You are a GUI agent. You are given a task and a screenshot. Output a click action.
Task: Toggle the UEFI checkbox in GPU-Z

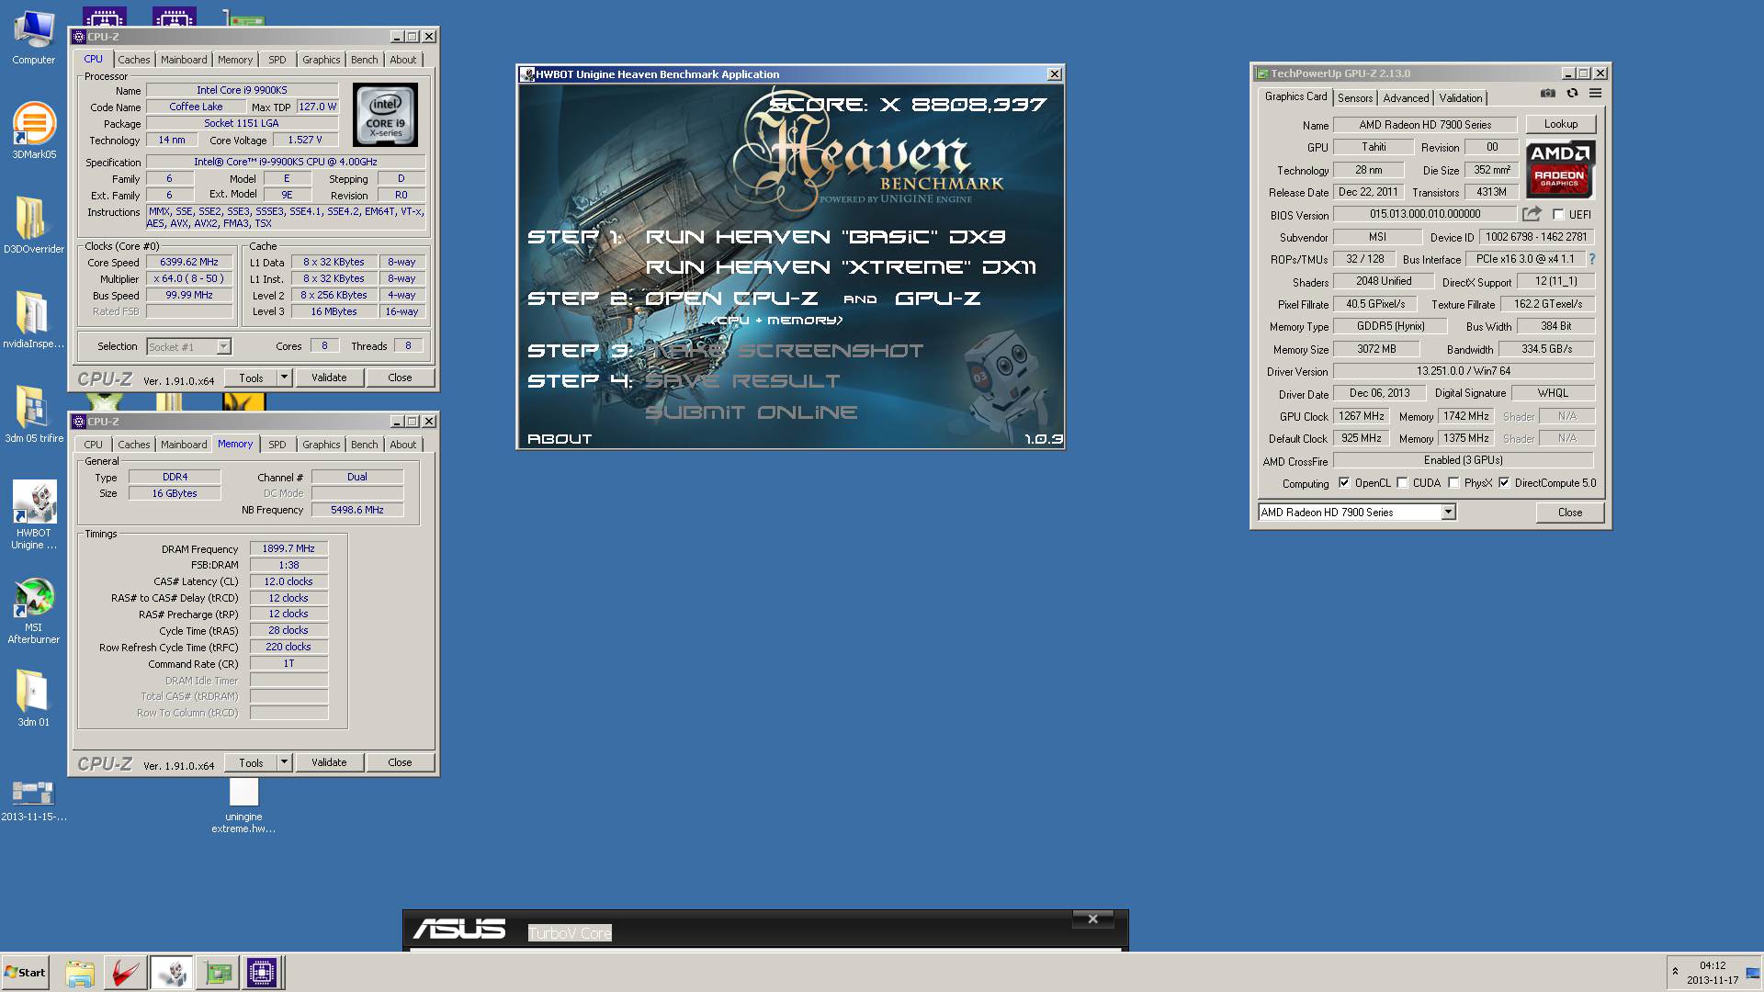coord(1558,215)
